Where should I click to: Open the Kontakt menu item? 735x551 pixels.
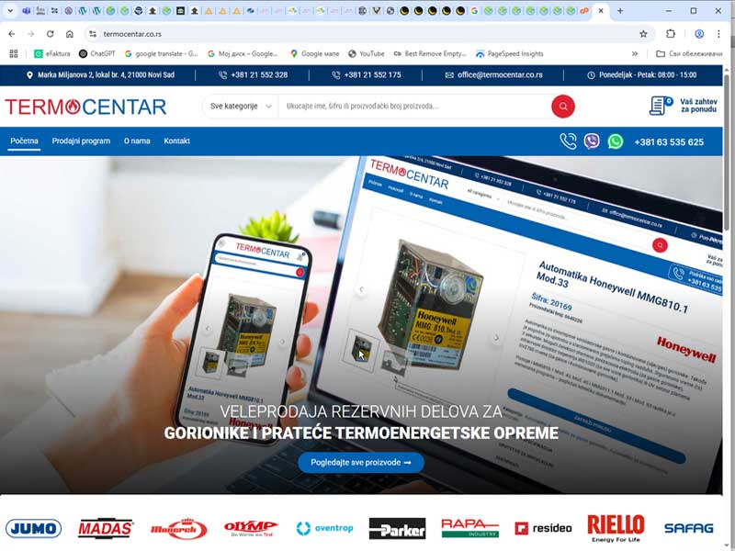click(176, 141)
